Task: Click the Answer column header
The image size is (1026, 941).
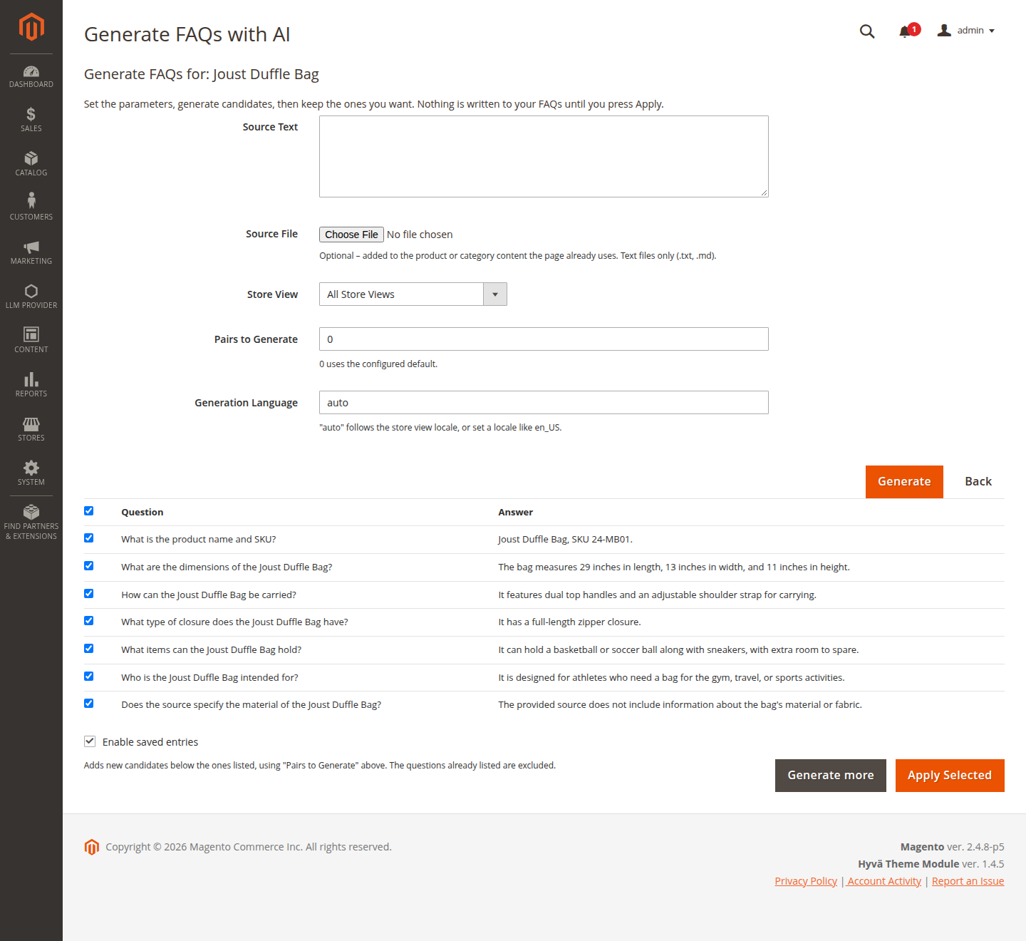Action: [x=516, y=513]
